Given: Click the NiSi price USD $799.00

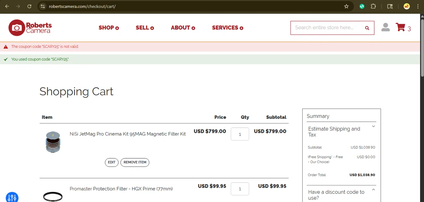Looking at the screenshot, I should tap(210, 131).
